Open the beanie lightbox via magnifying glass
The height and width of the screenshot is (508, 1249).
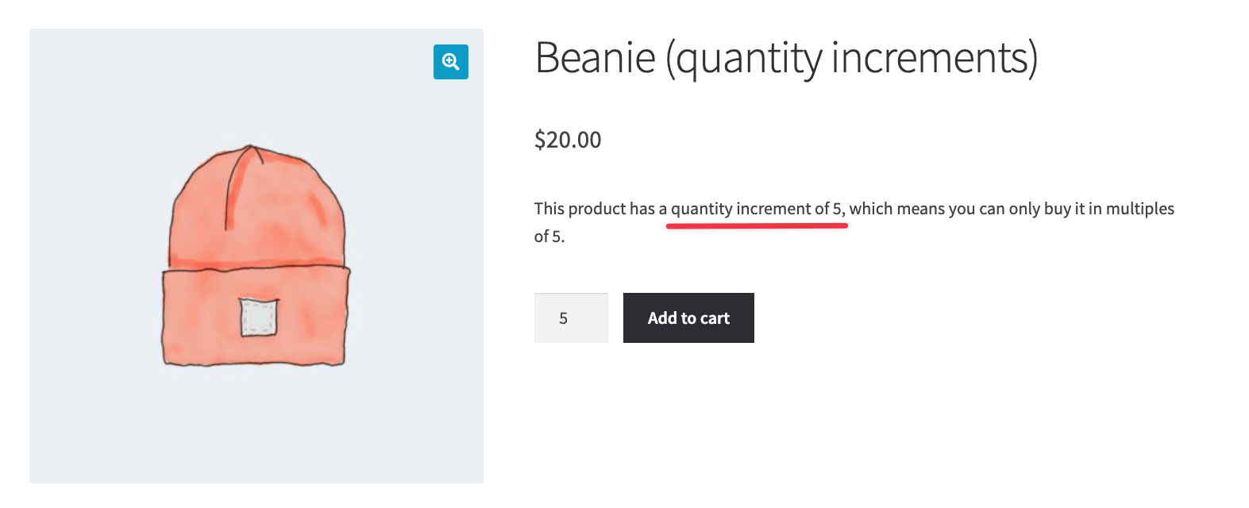[450, 62]
